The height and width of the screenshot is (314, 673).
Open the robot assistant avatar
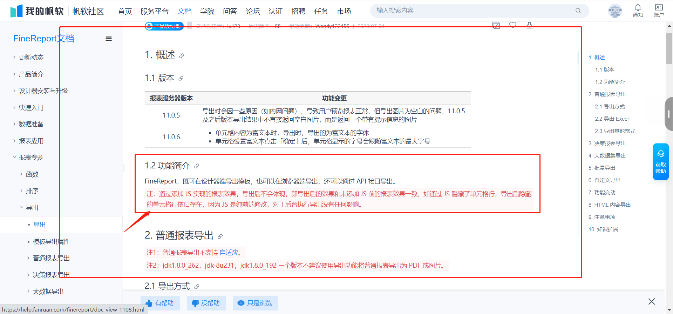pos(615,11)
